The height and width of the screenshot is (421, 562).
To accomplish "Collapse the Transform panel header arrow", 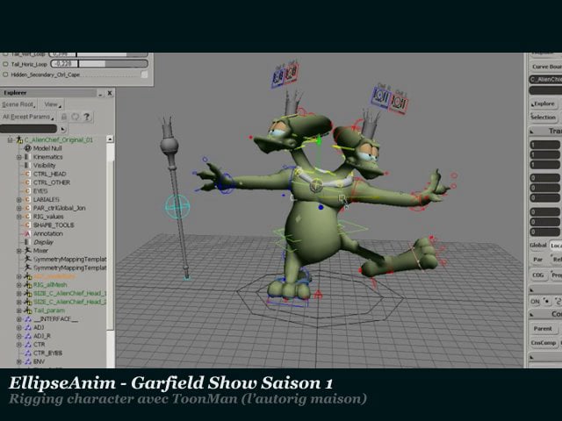I will (x=532, y=132).
